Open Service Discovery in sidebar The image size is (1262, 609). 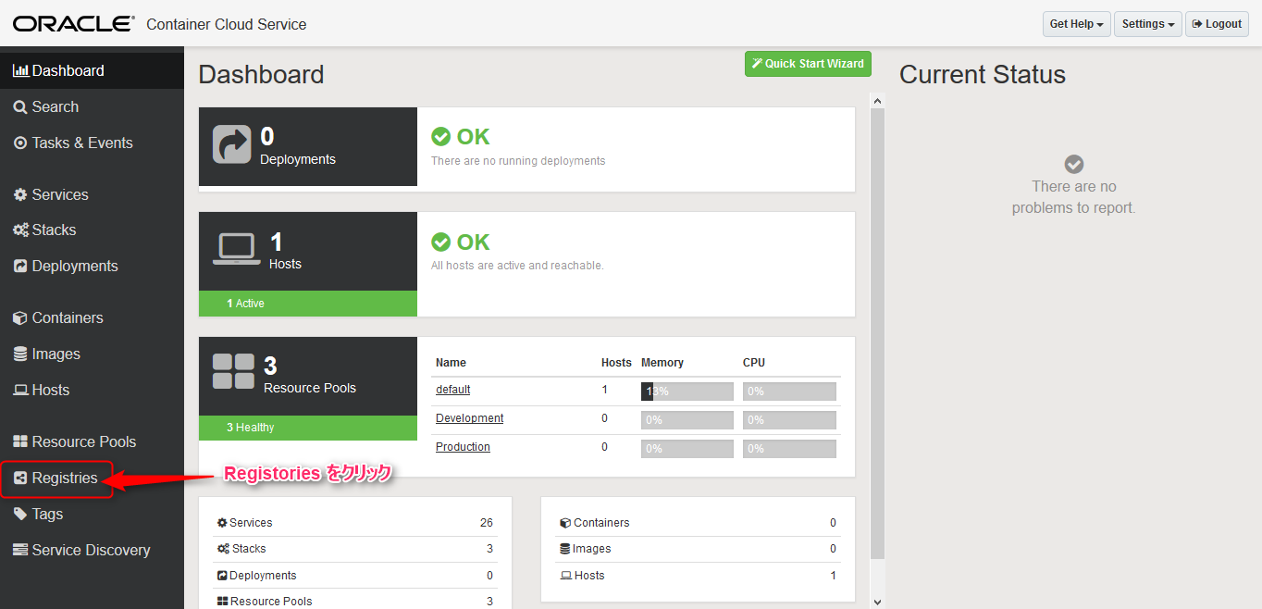click(92, 551)
